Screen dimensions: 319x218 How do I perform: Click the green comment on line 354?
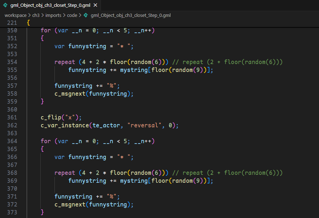click(x=227, y=62)
